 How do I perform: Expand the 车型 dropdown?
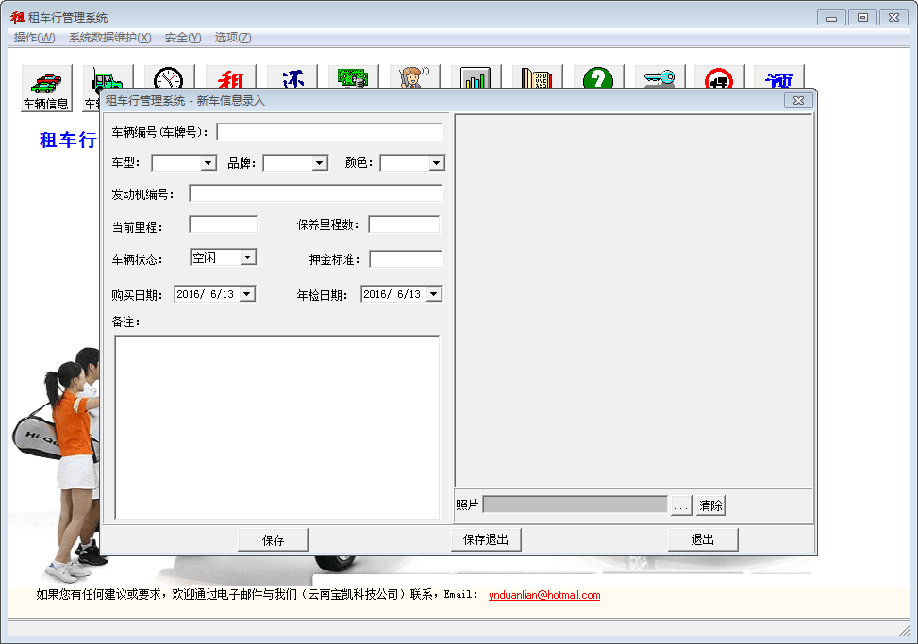209,162
